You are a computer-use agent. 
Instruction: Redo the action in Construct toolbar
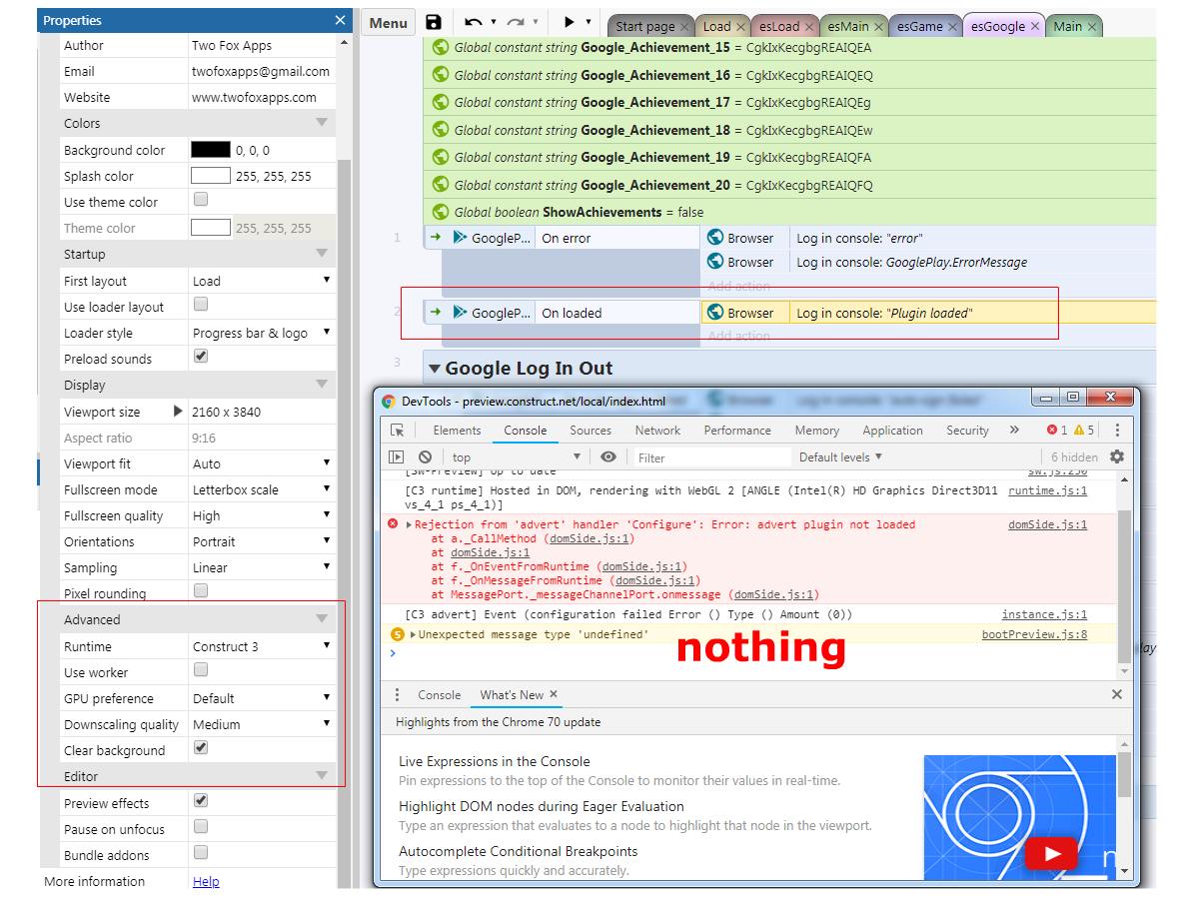click(516, 22)
